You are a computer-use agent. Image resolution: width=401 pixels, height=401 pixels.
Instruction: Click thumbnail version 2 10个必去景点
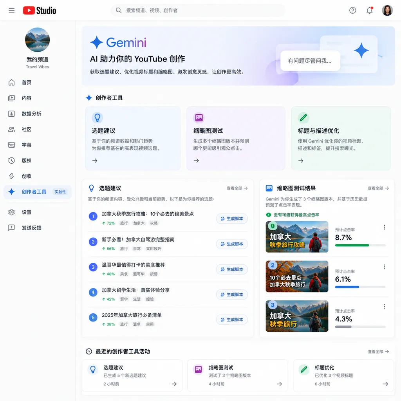click(x=297, y=276)
